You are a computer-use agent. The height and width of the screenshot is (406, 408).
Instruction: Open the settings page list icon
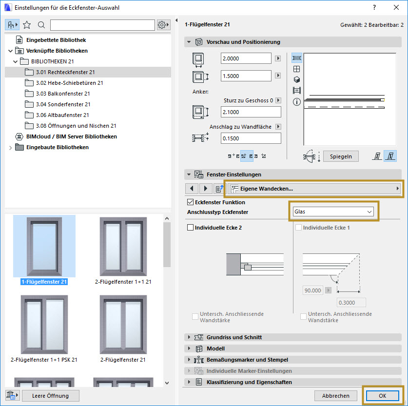point(219,189)
